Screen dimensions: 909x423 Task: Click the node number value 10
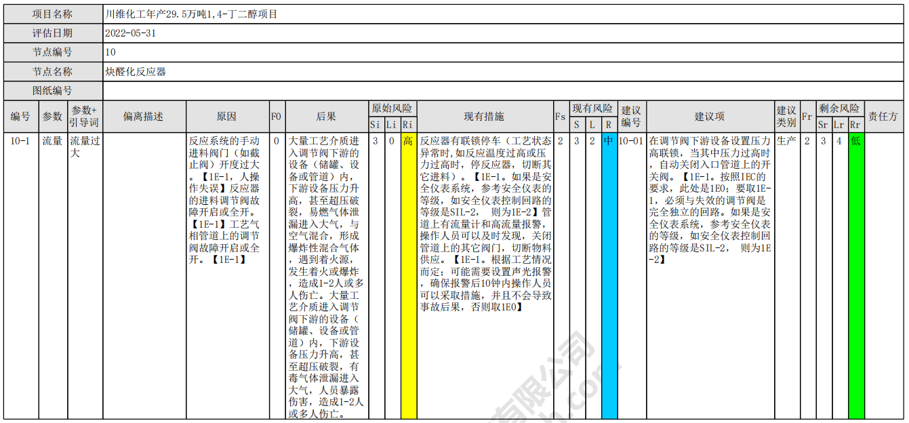point(111,52)
